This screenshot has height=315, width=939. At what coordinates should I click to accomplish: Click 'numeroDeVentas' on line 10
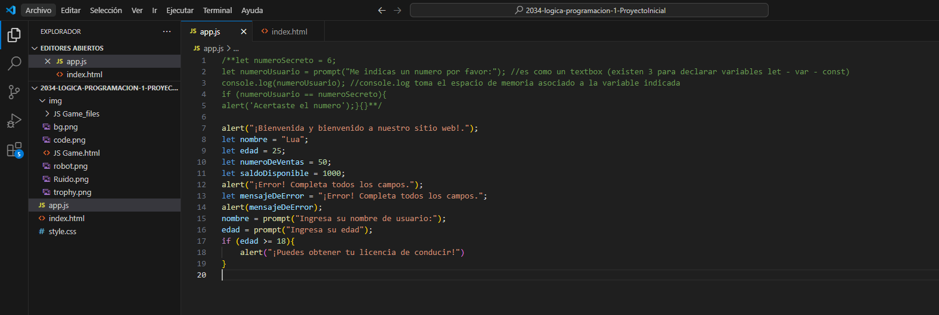(272, 162)
